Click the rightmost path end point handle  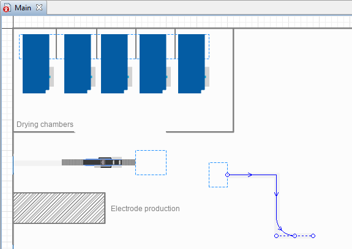(x=313, y=236)
